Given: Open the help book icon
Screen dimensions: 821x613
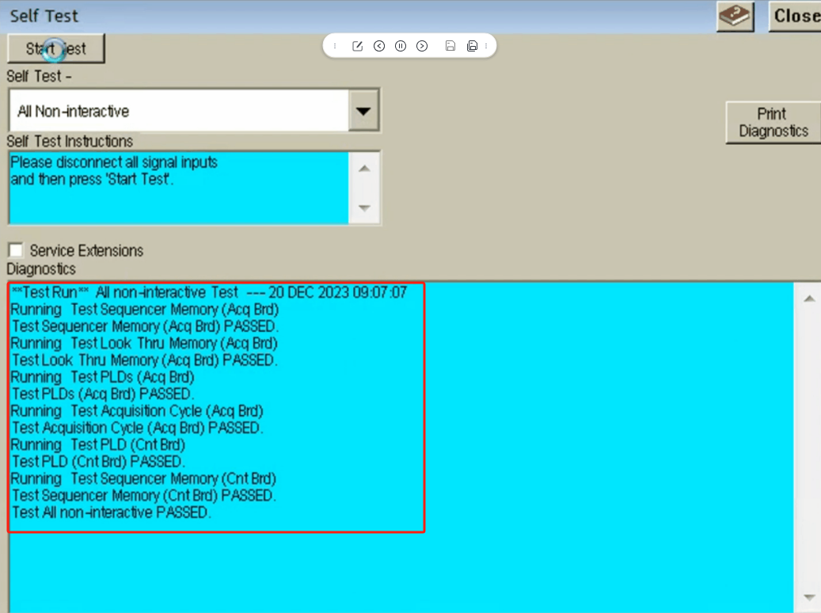Looking at the screenshot, I should 735,16.
